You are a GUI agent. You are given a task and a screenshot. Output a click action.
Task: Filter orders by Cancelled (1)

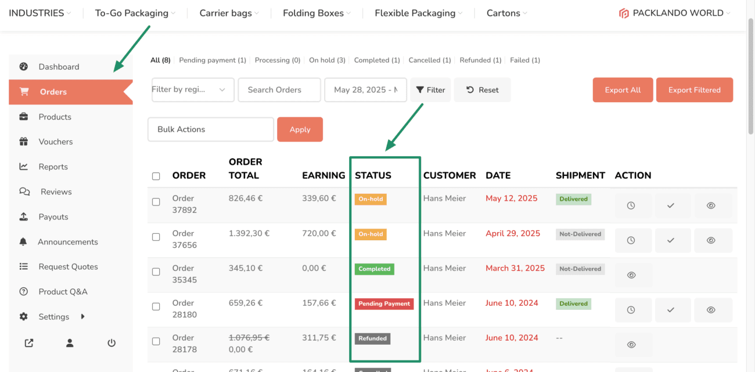pyautogui.click(x=430, y=60)
